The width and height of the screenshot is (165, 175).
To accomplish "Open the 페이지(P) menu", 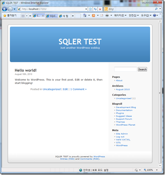I will coord(120,16).
